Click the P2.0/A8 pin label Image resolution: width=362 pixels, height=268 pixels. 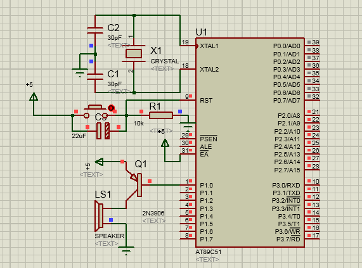(289, 115)
